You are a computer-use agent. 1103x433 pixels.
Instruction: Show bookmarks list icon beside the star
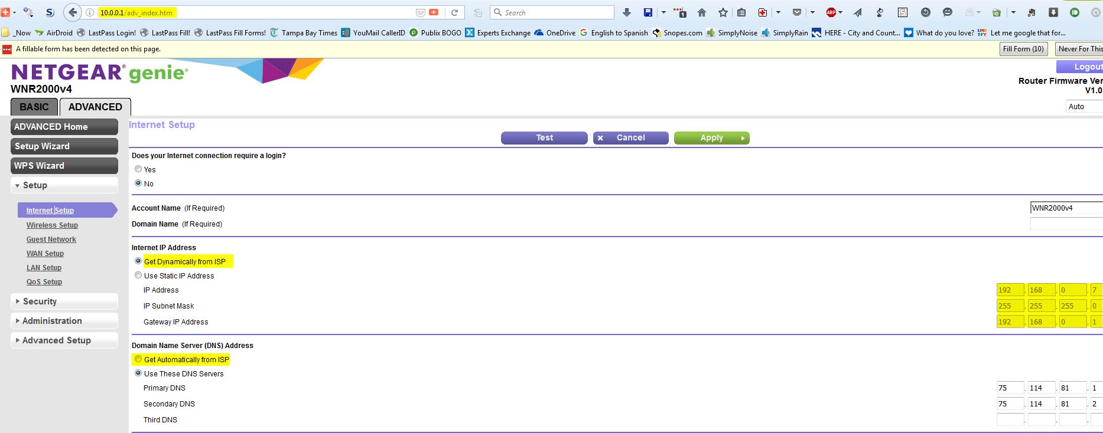741,12
